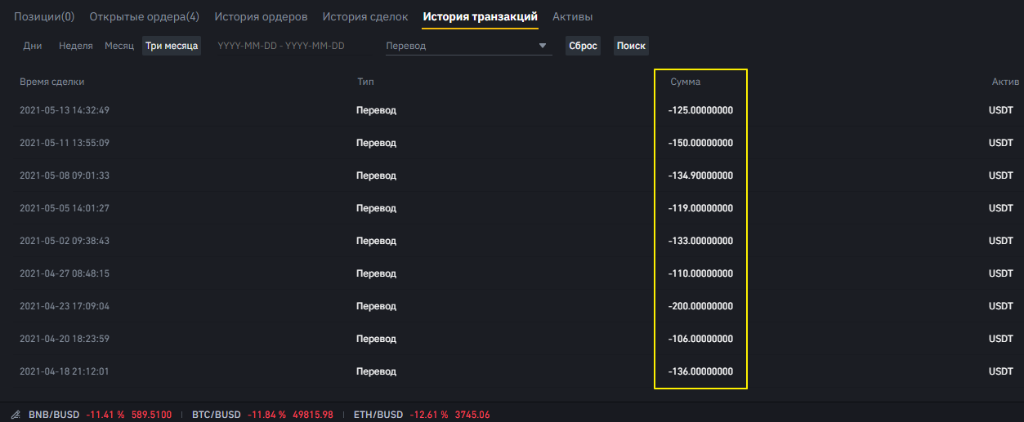Open ETH/BUSD pair in ticker bar
The image size is (1024, 422).
click(378, 415)
